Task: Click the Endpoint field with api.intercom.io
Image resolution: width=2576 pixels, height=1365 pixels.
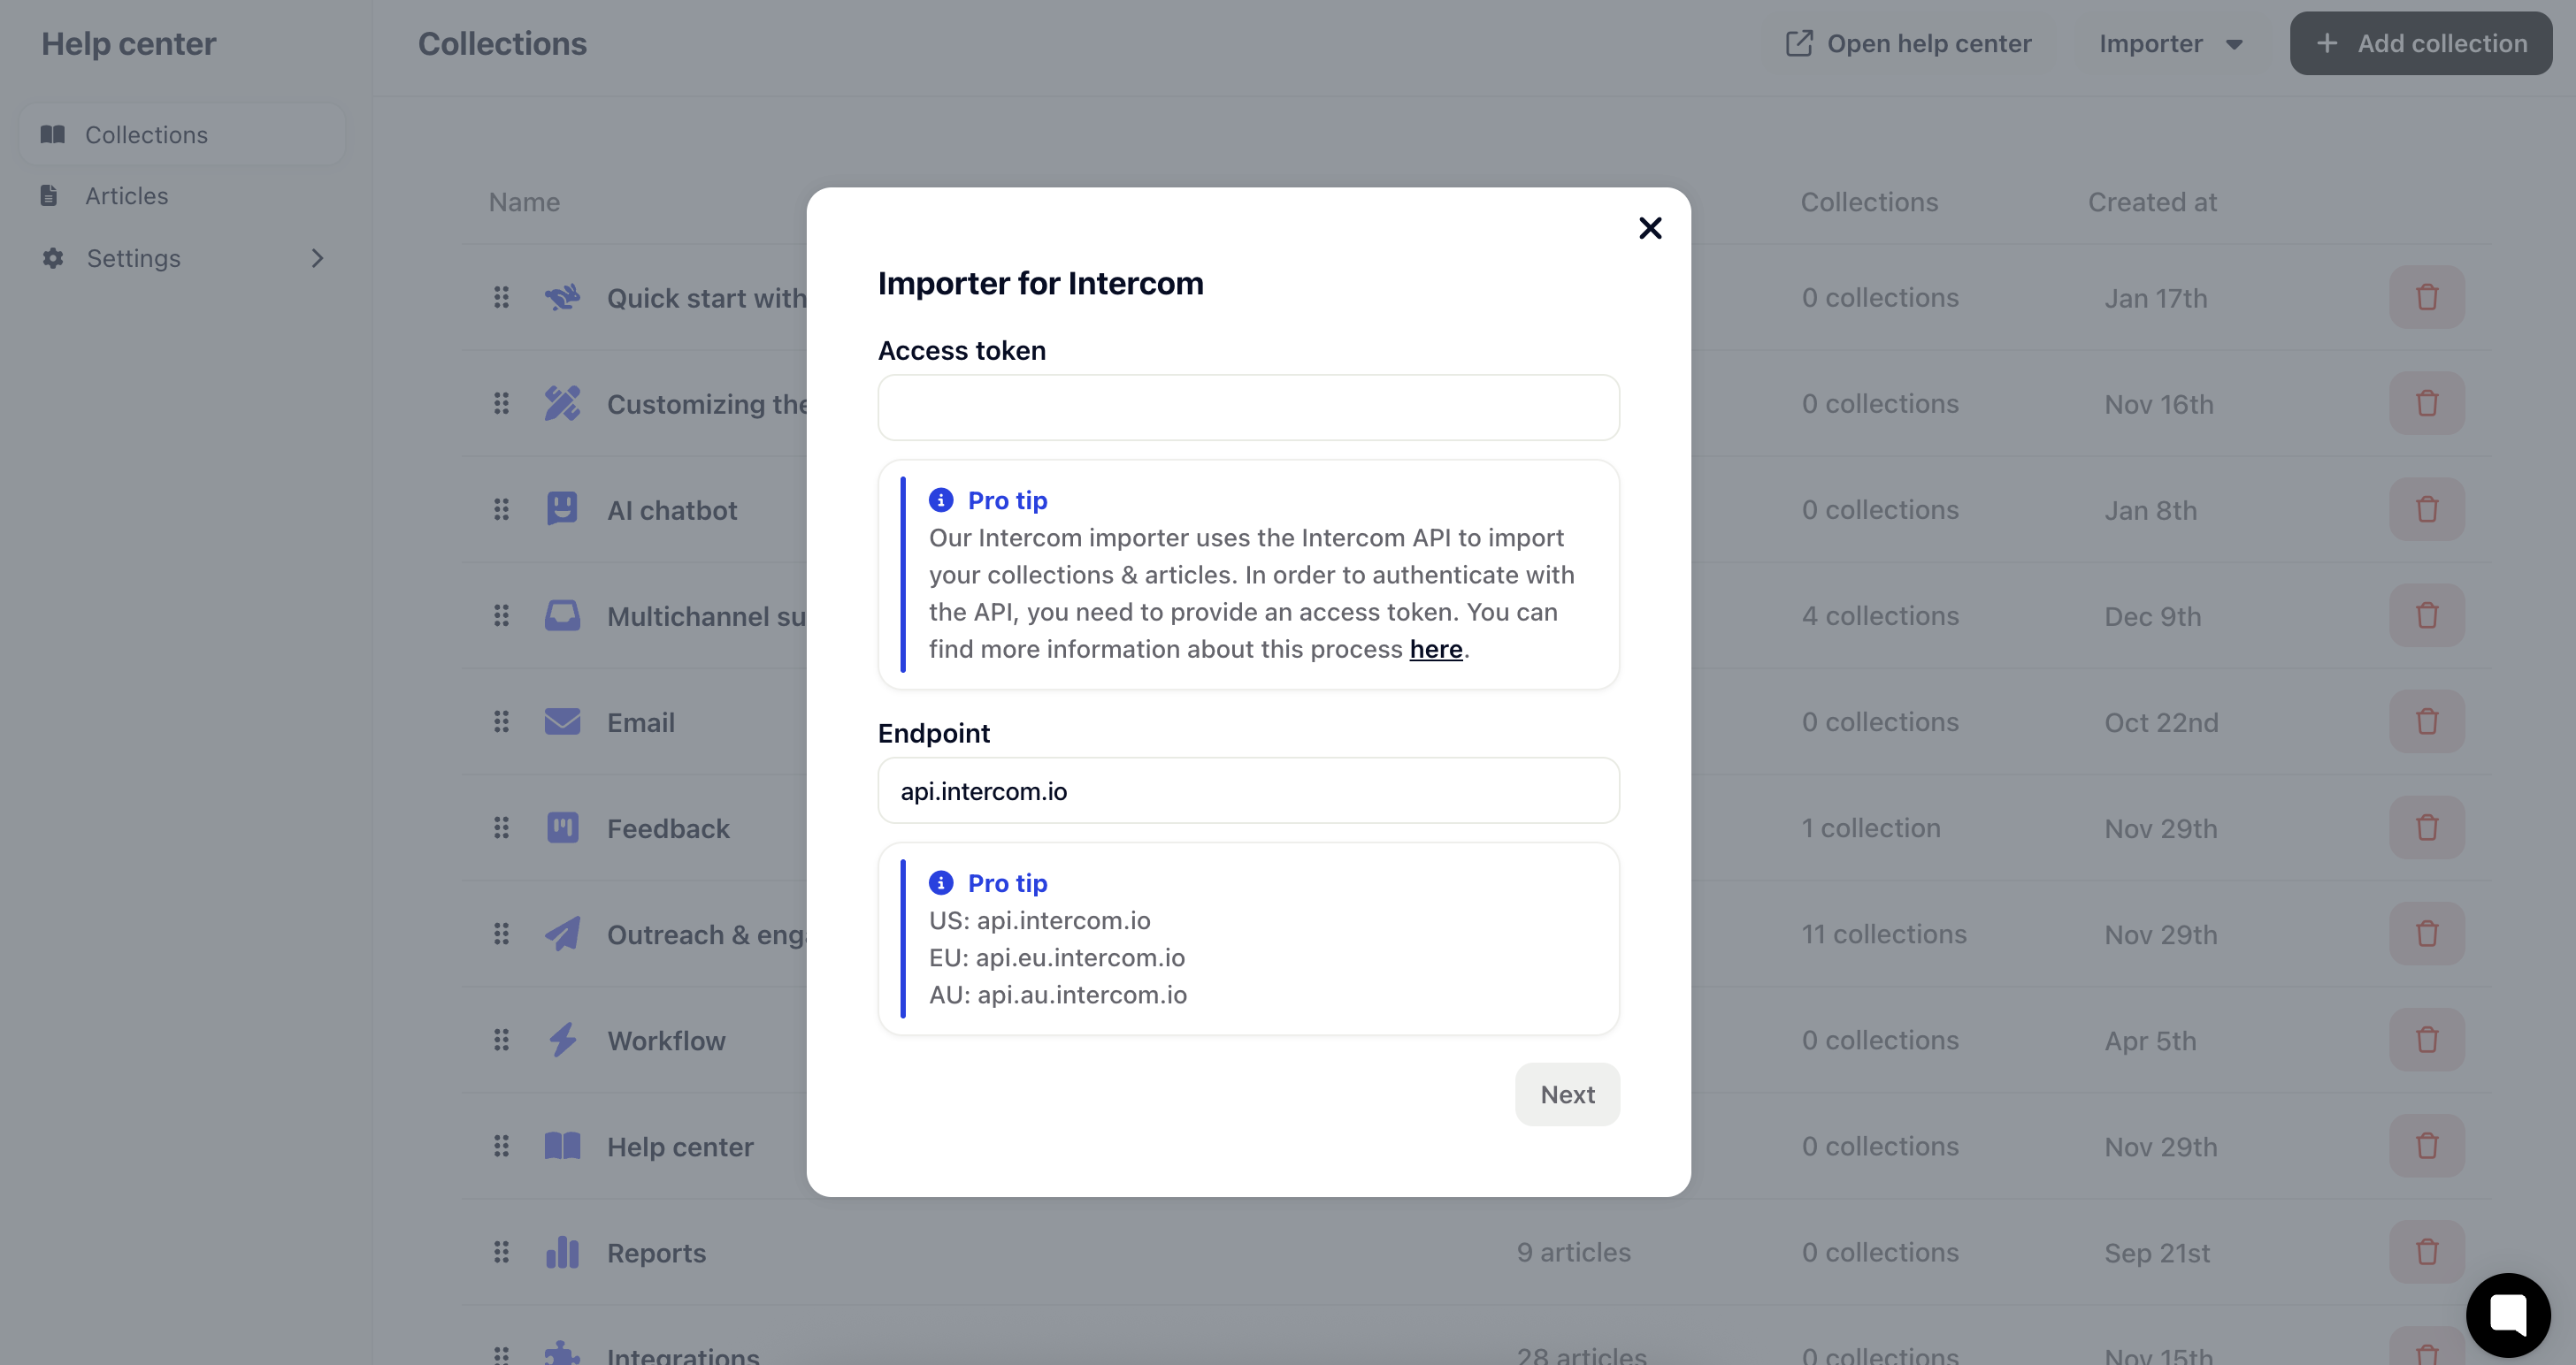Action: (x=1248, y=790)
